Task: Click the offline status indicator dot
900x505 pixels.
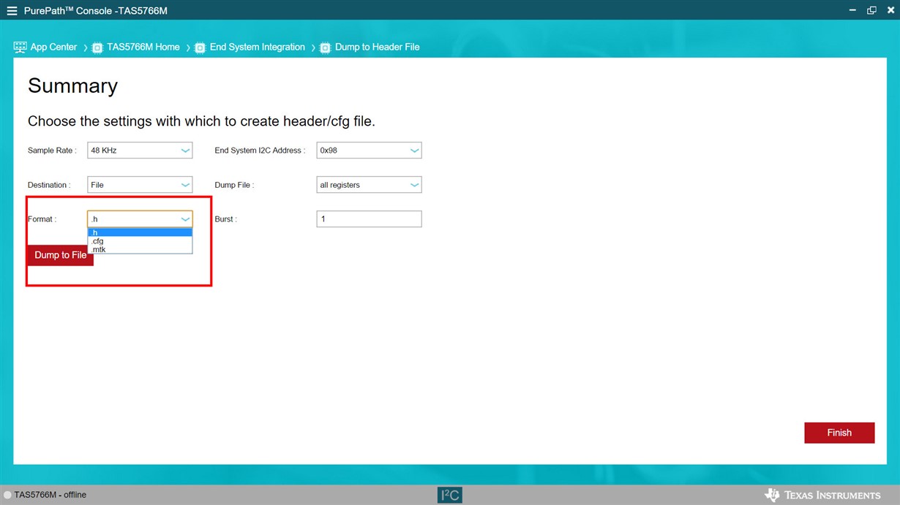Action: click(8, 495)
